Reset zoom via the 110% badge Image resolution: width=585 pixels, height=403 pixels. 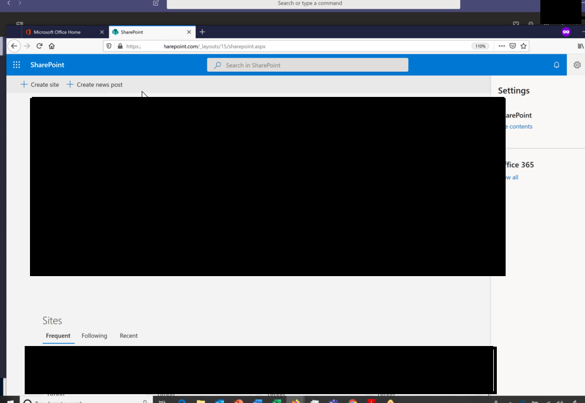pos(480,46)
